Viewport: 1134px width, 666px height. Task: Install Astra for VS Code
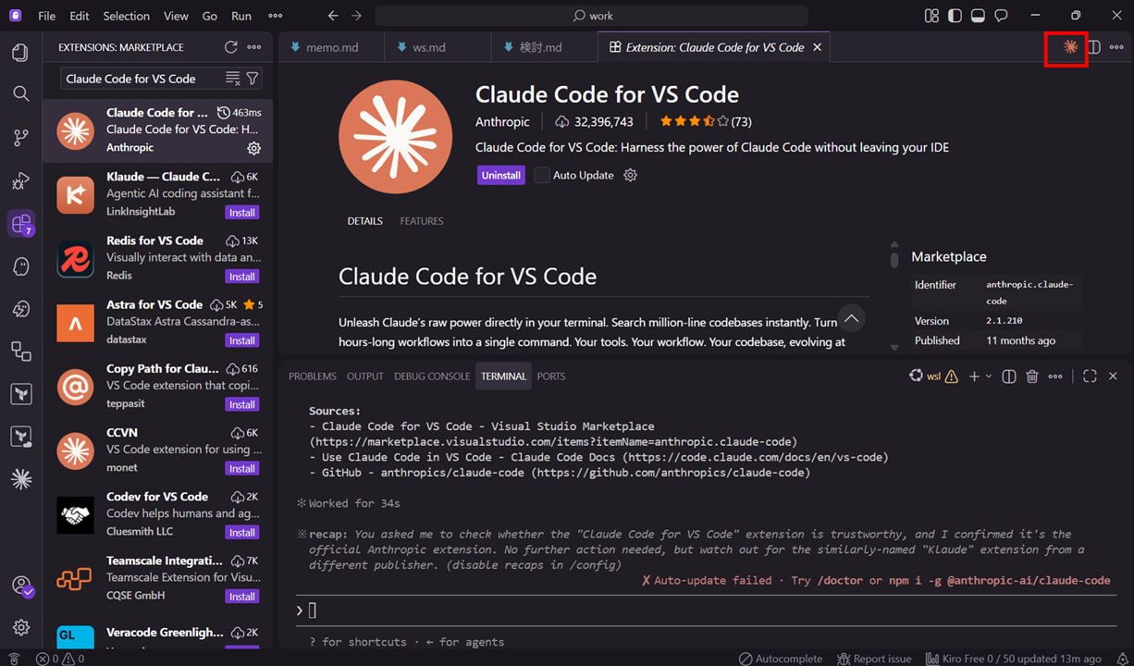[x=242, y=340]
